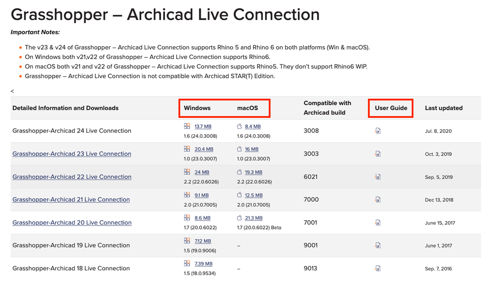
Task: Click Windows icon in Archicad 18 row
Action: coord(187,263)
